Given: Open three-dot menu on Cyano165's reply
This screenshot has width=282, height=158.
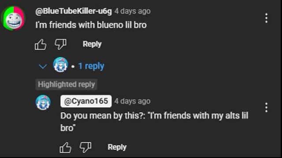Looking at the screenshot, I should pyautogui.click(x=266, y=108).
